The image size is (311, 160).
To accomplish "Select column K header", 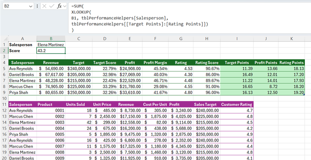I will (291, 39).
